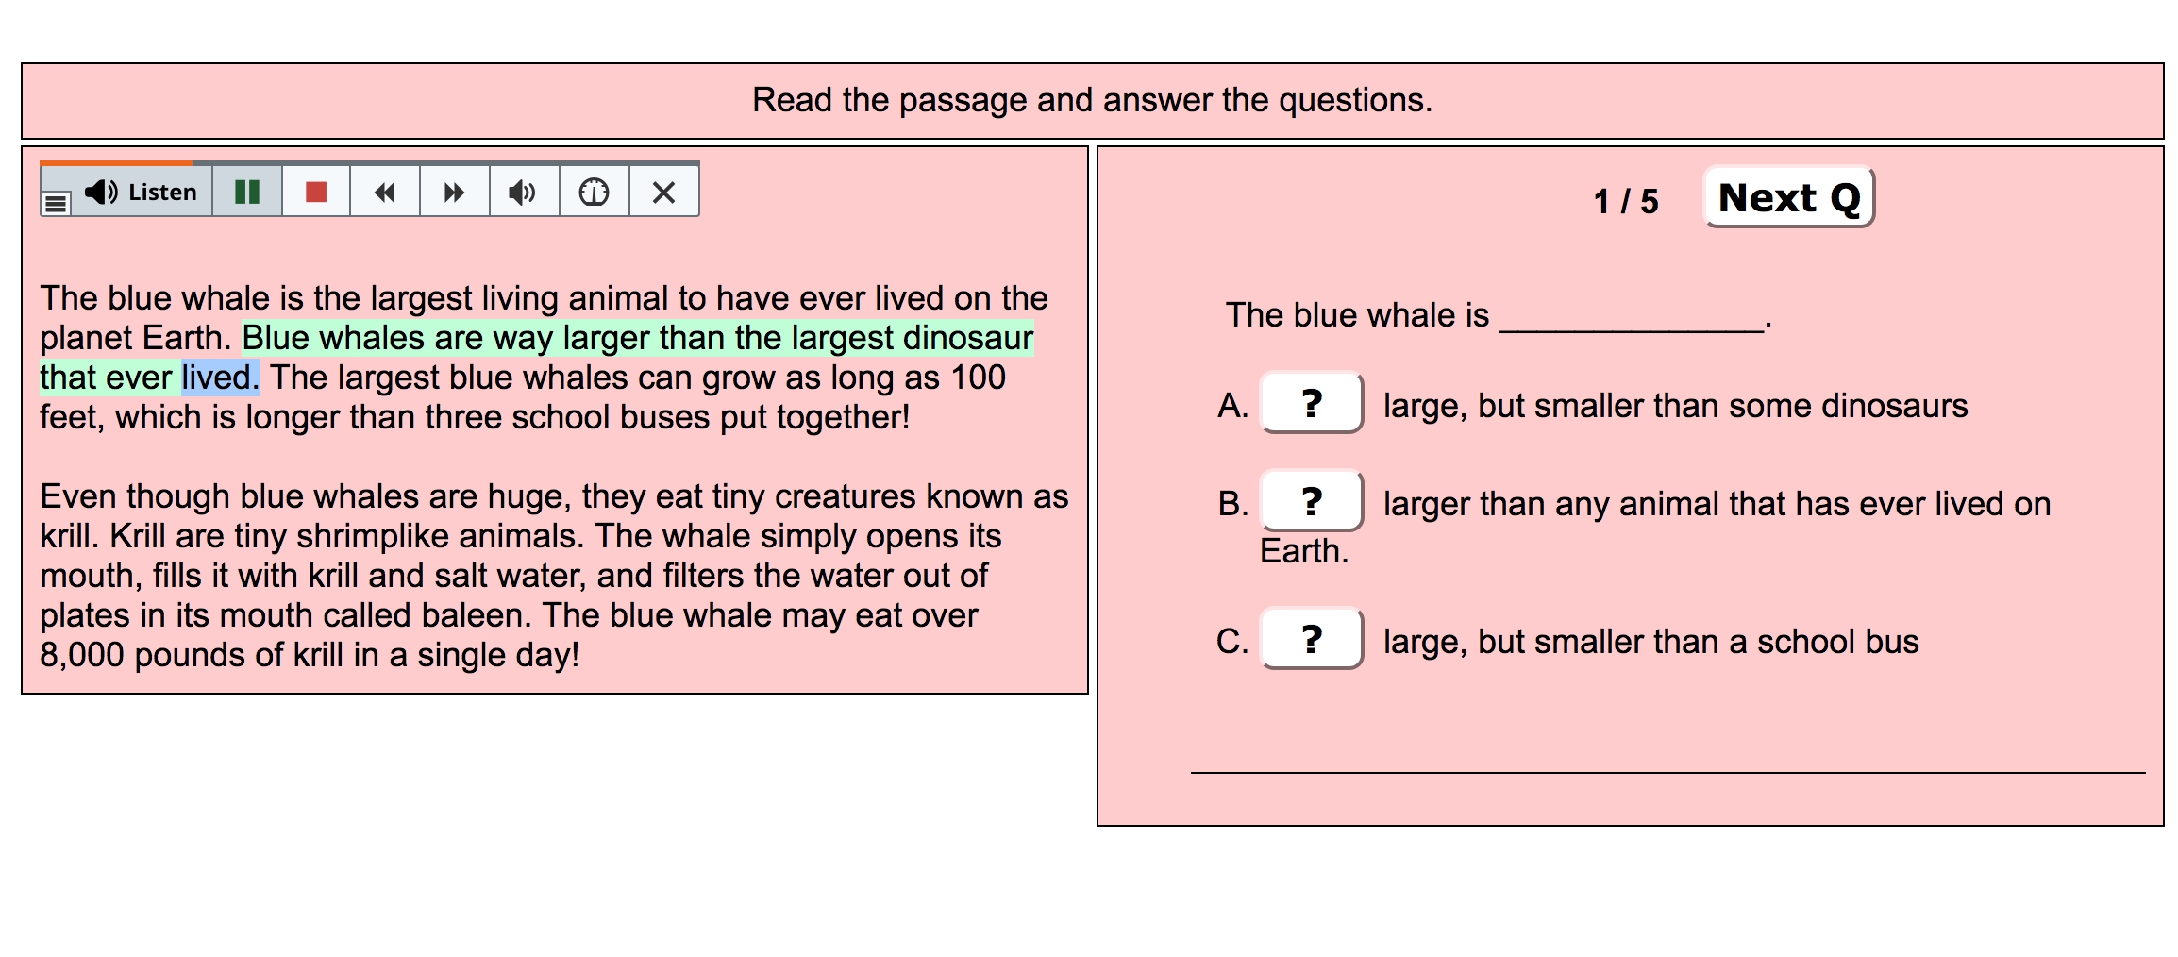Screen dimensions: 2178x957
Task: Click the 1 / 5 question counter
Action: point(1626,200)
